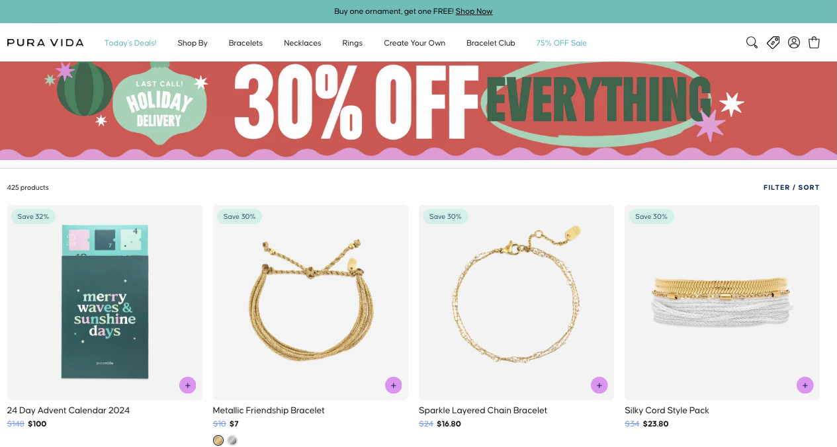Quick-add the 24 Day Advent Calendar with its plus button
The image size is (837, 447).
tap(187, 385)
